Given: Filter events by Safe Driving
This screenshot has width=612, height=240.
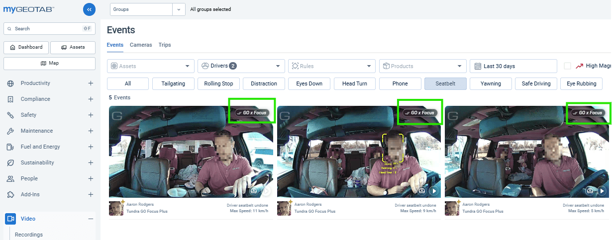Looking at the screenshot, I should [x=536, y=83].
